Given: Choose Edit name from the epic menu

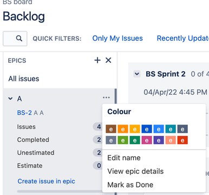Looking at the screenshot, I should pos(124,158).
